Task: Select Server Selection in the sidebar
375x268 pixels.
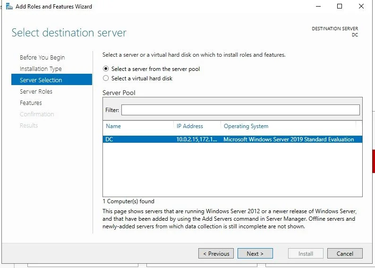Action: tap(51, 79)
